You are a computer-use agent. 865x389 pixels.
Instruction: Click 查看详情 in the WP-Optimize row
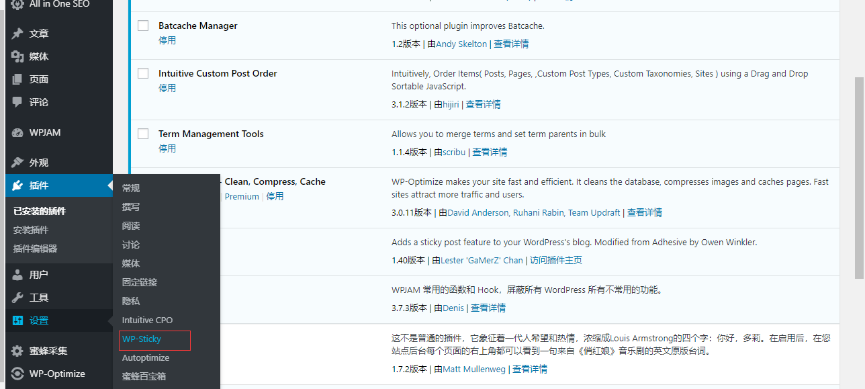click(x=645, y=212)
